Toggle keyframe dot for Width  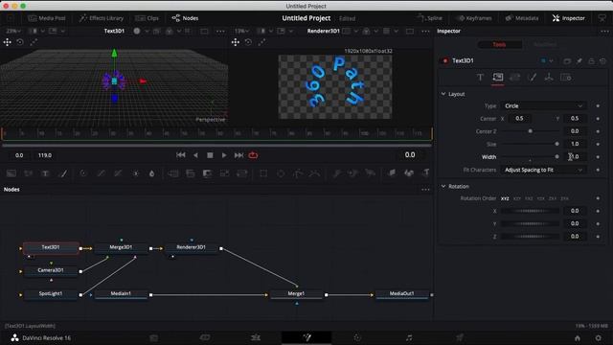[x=598, y=157]
